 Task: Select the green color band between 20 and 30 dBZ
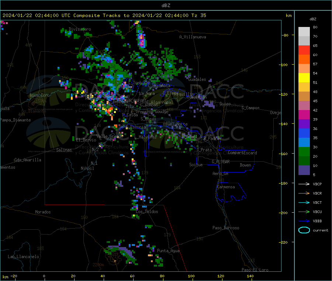pyautogui.click(x=304, y=151)
